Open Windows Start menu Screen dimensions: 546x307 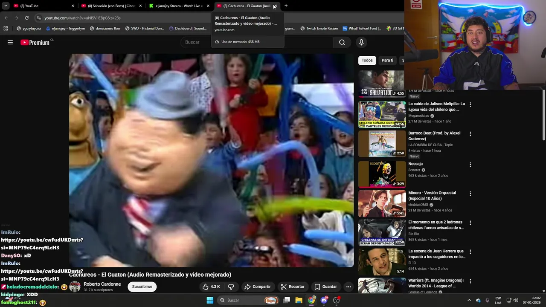(210, 300)
